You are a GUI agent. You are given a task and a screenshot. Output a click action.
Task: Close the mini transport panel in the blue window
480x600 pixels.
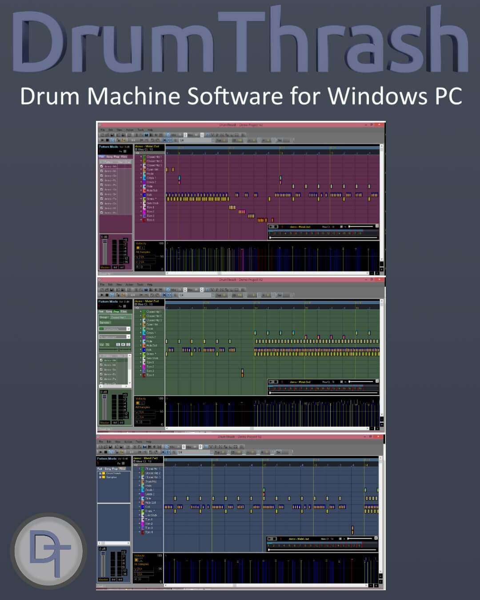(x=376, y=538)
